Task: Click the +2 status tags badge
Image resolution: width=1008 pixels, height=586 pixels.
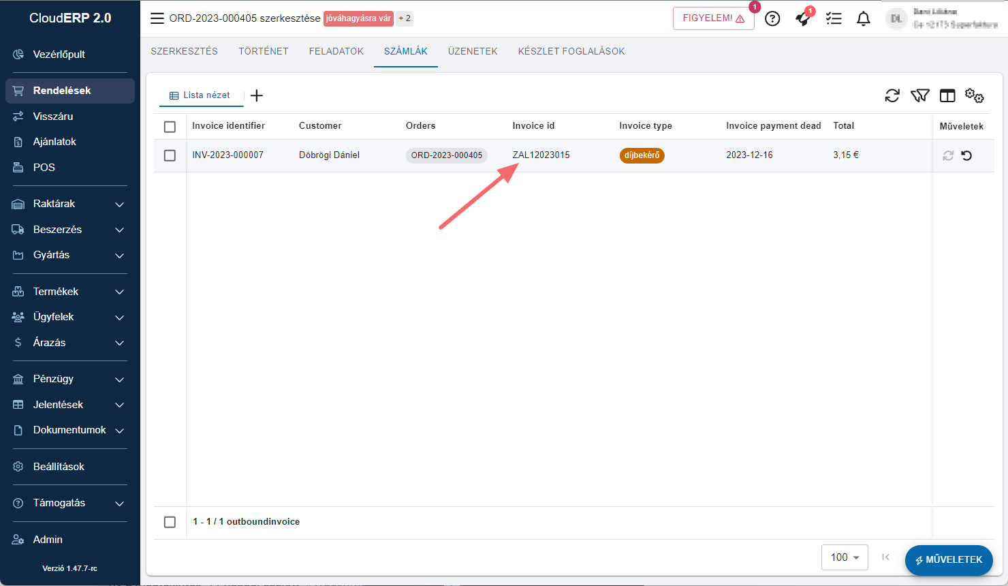Action: pos(405,18)
